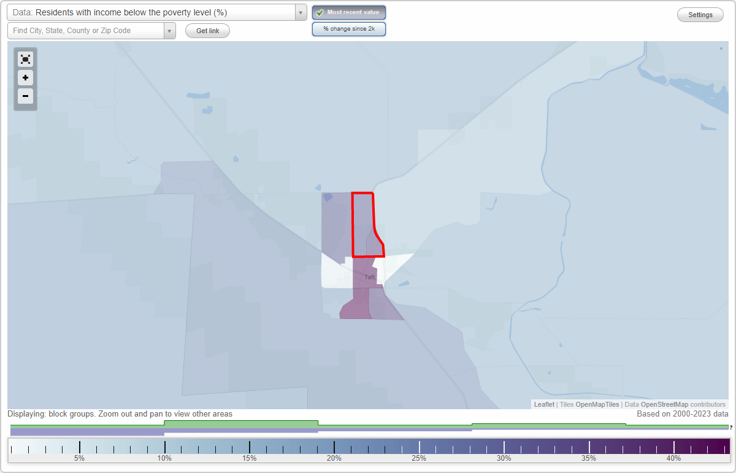This screenshot has height=473, width=736.
Task: Enable the Most recent value view
Action: coord(348,12)
